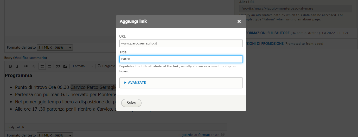Insert a block quote
Screen dimensions: 358x137
[x=58, y=66]
